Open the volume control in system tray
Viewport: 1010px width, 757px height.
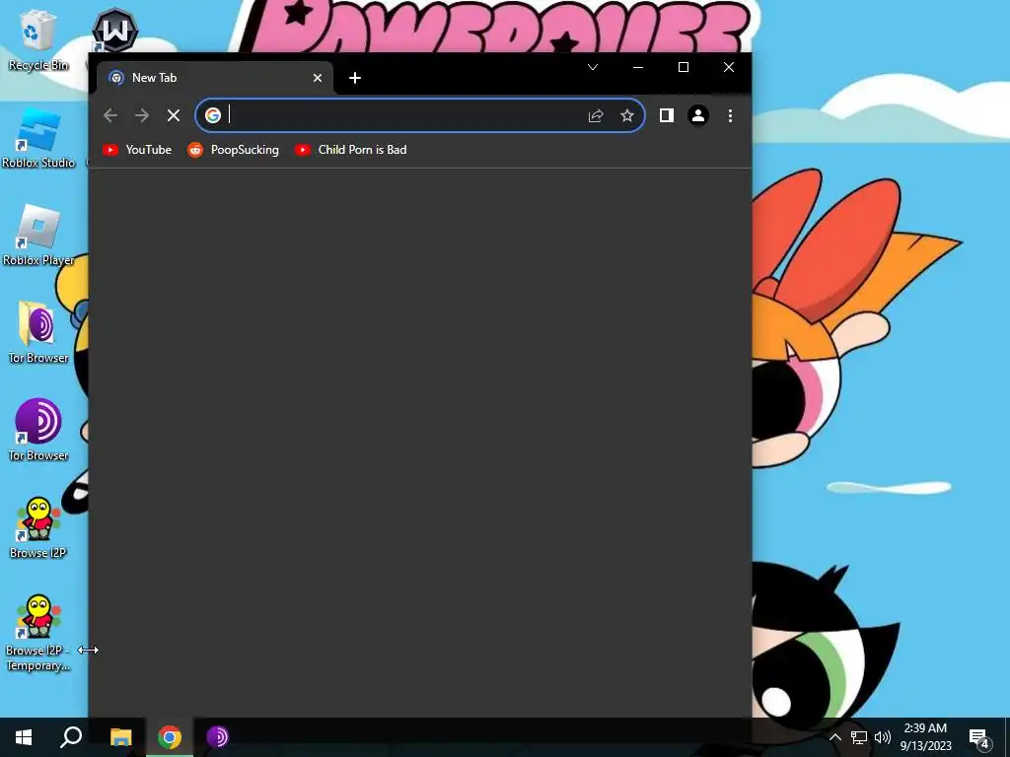[x=883, y=737]
